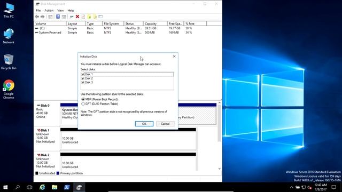Click the Layout column header
The width and height of the screenshot is (342, 192).
(75, 23)
